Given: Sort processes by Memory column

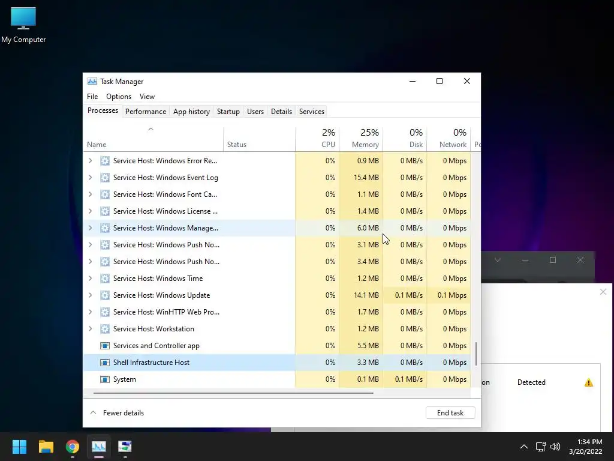Looking at the screenshot, I should (x=361, y=139).
